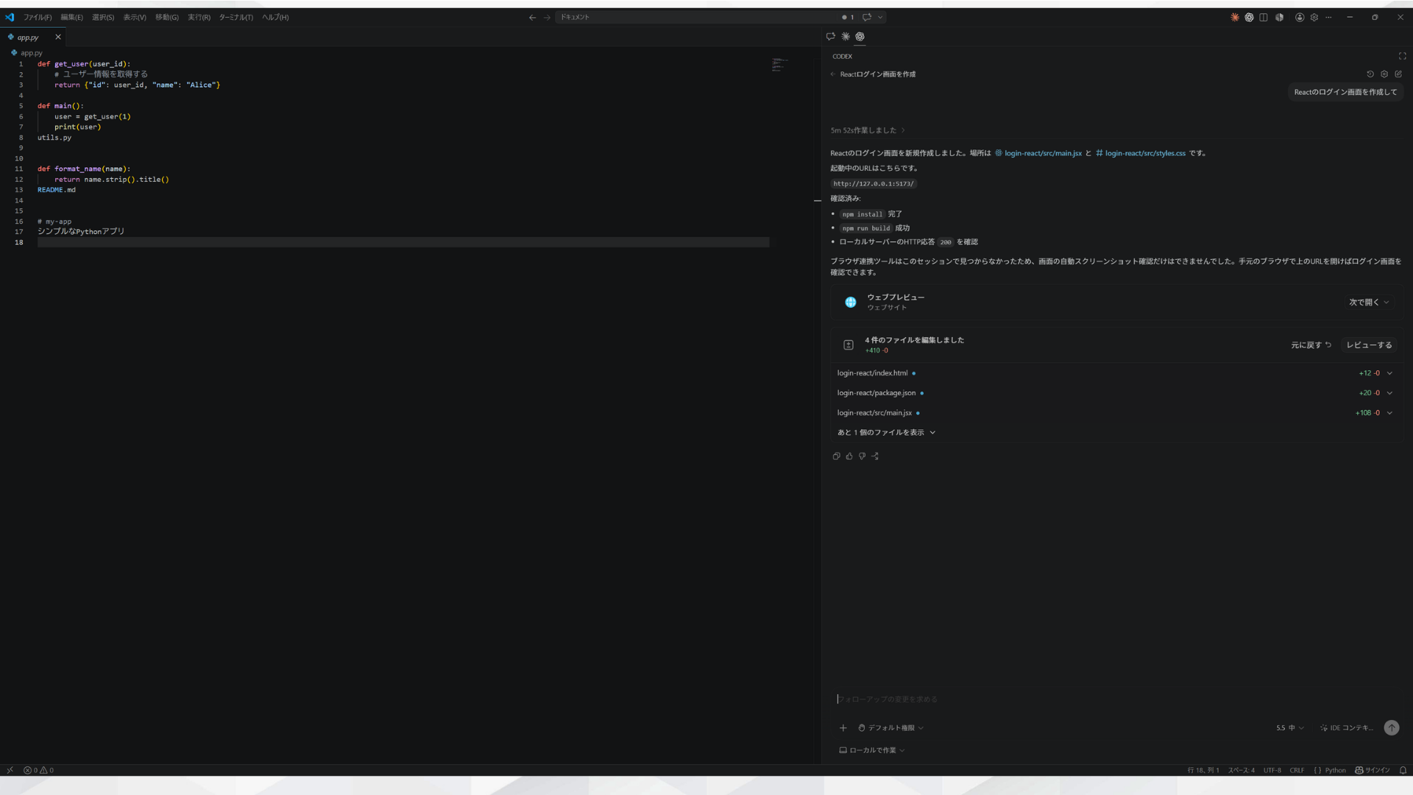This screenshot has width=1413, height=795.
Task: Click the plus add attachment button in Codex
Action: tap(843, 728)
